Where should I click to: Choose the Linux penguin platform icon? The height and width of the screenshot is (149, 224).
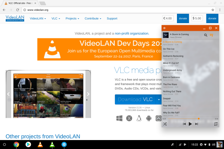(x=139, y=118)
